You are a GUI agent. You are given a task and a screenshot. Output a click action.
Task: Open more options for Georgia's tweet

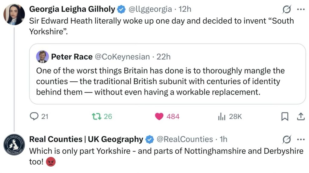301,9
